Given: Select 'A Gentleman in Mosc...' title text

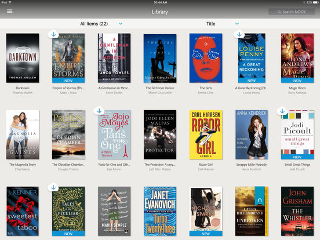Looking at the screenshot, I should tap(114, 88).
